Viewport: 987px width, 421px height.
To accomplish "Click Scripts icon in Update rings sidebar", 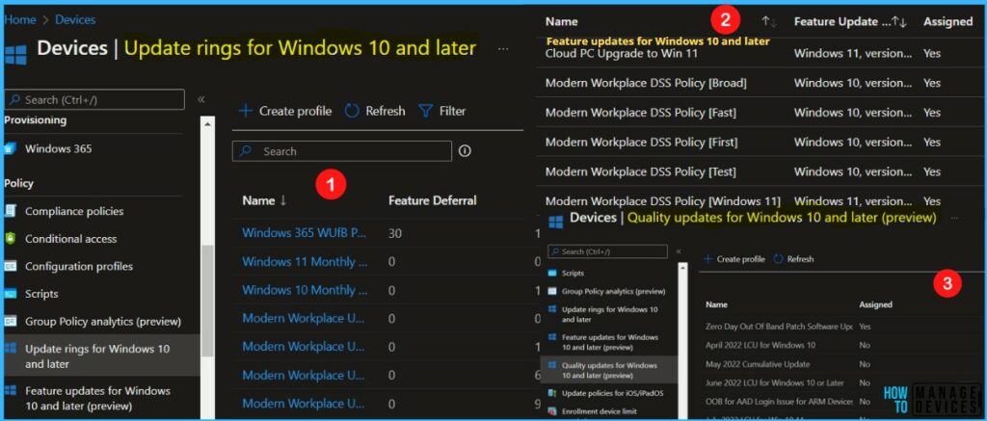I will (x=10, y=294).
